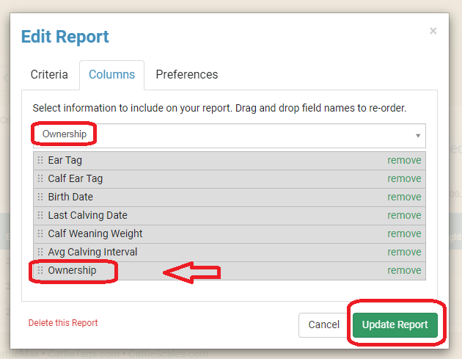462x359 pixels.
Task: Select the Ear Tag field name
Action: pos(65,161)
